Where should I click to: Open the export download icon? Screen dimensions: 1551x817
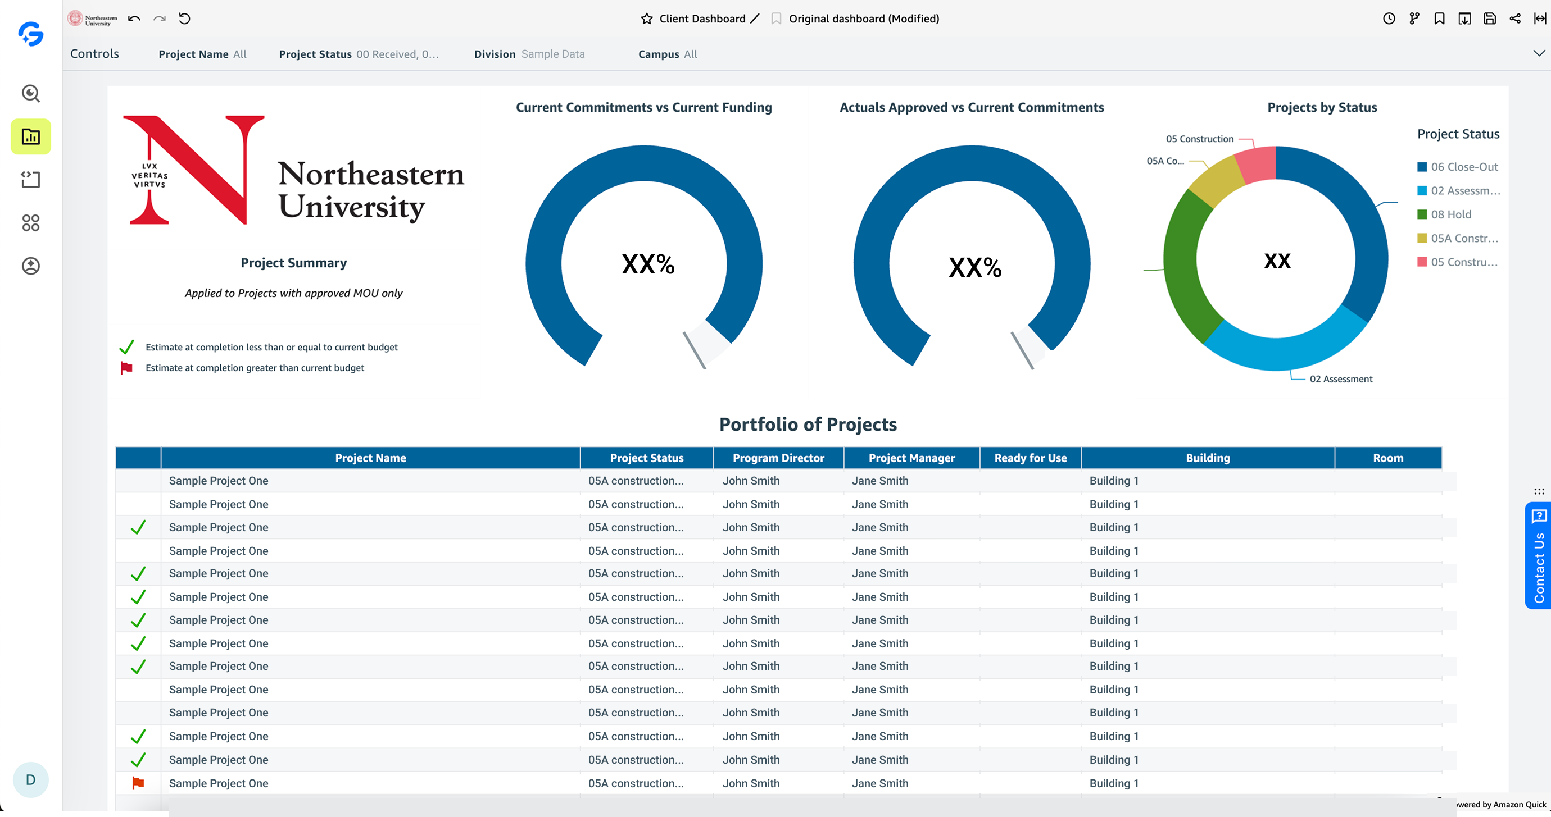[1464, 19]
